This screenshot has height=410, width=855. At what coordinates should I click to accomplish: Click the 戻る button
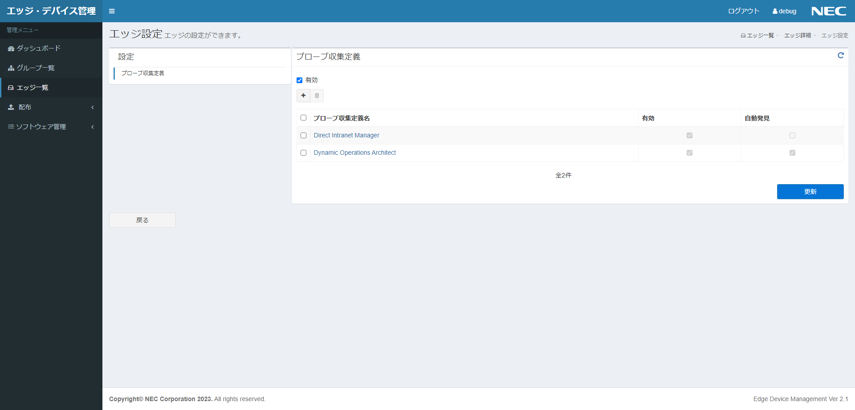[142, 220]
